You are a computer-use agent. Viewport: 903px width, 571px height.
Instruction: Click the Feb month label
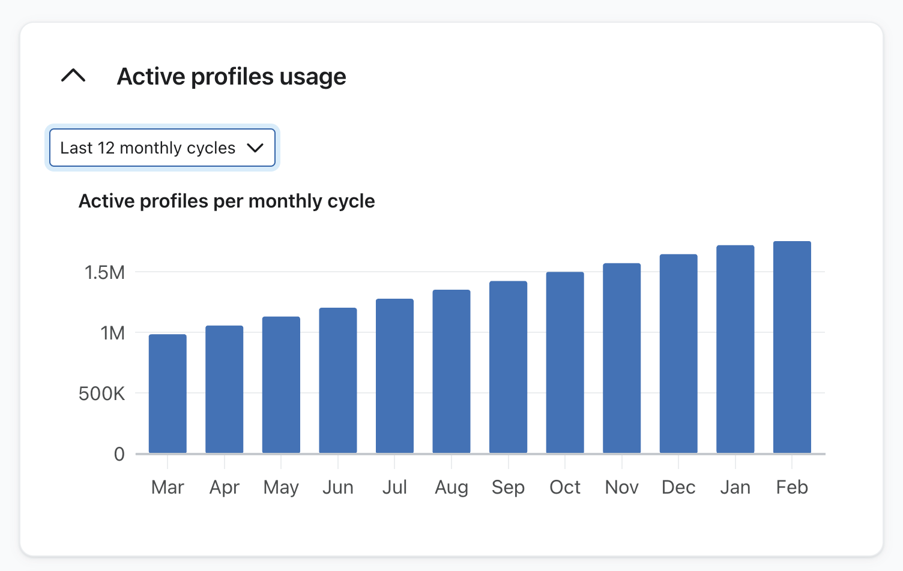tap(791, 487)
